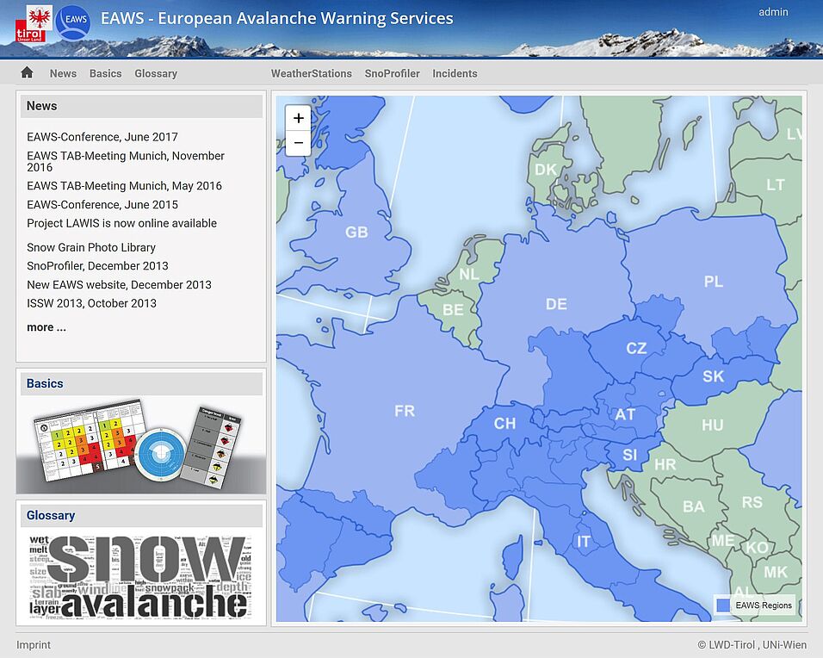Open the News menu item
The width and height of the screenshot is (823, 658).
pos(63,73)
